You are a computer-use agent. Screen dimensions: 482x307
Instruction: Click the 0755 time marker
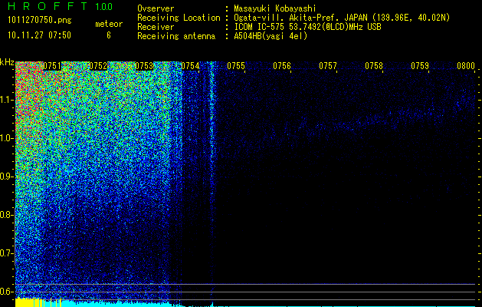(x=236, y=66)
